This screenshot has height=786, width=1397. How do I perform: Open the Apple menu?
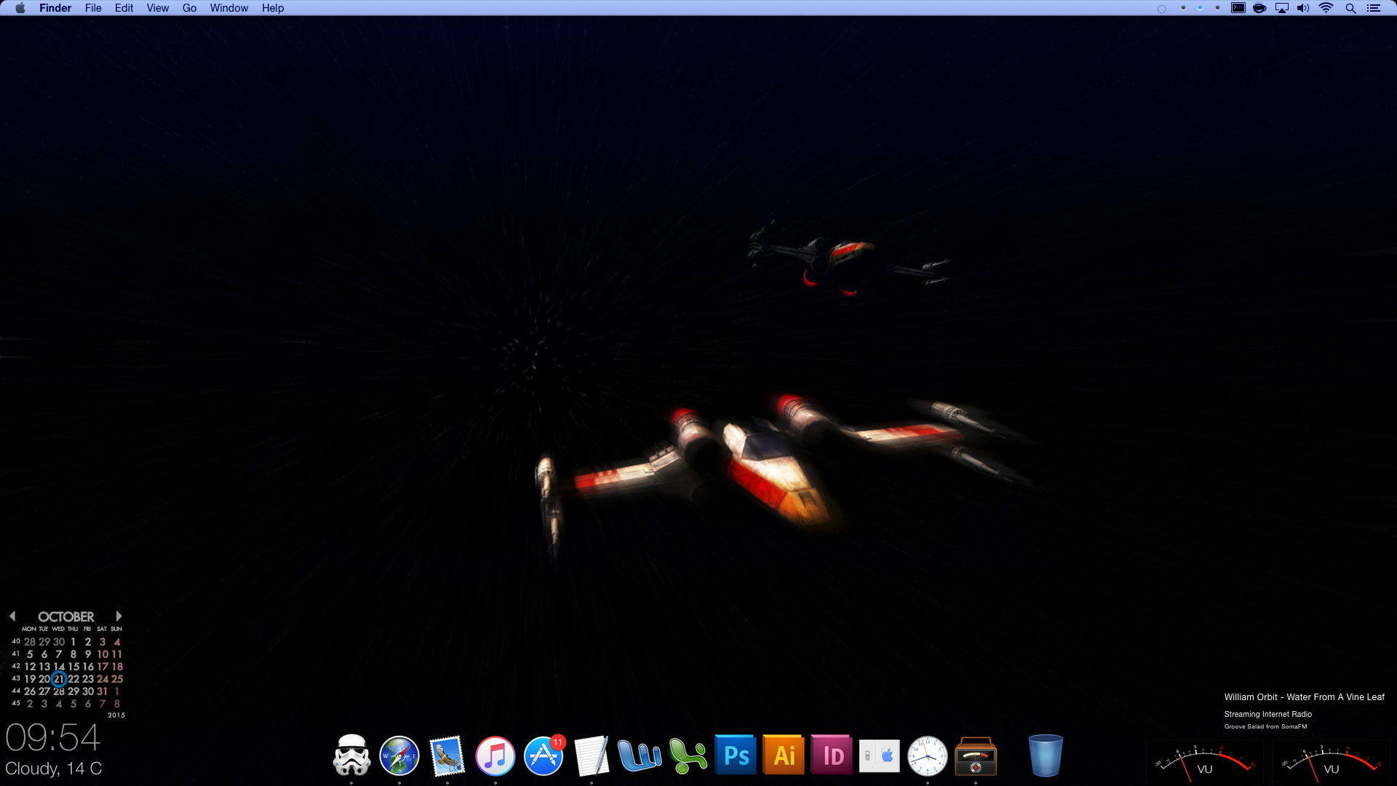[x=20, y=8]
